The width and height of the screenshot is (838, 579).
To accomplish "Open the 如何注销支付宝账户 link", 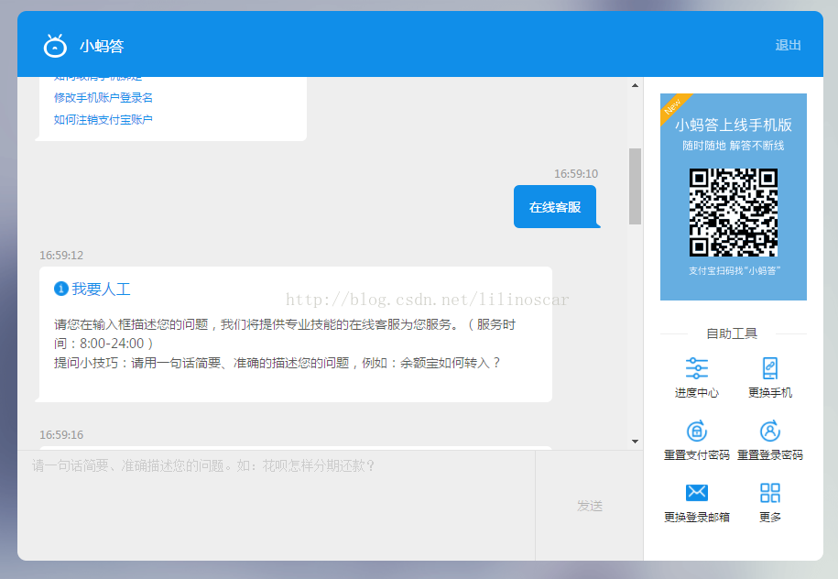I will click(103, 120).
